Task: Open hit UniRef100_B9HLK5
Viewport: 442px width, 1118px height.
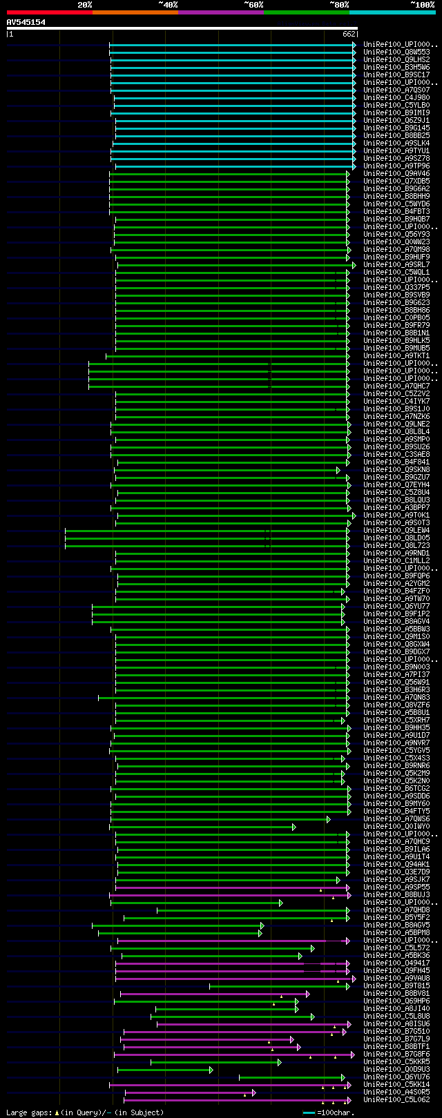Action: coord(396,340)
